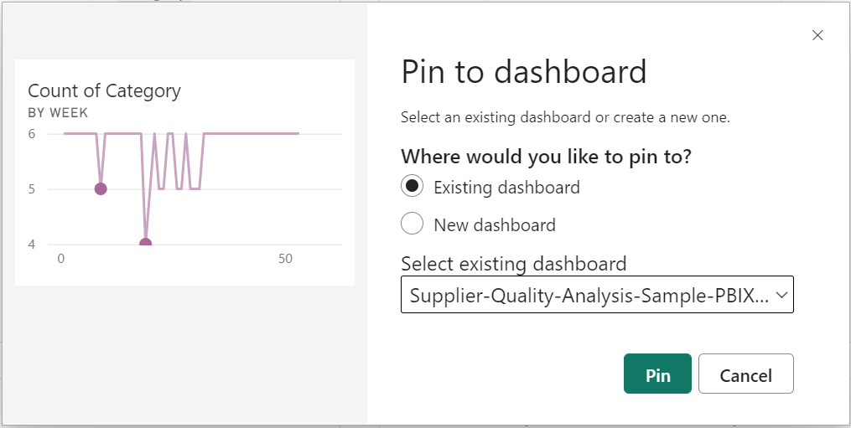Viewport: 851px width, 428px height.
Task: Click the 'Count of Category' chart title
Action: 104,90
